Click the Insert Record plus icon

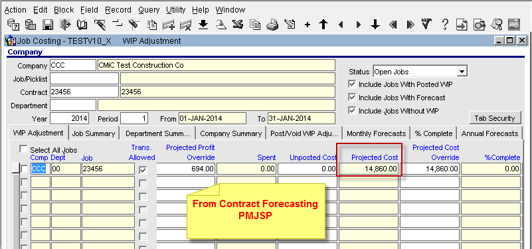point(308,25)
